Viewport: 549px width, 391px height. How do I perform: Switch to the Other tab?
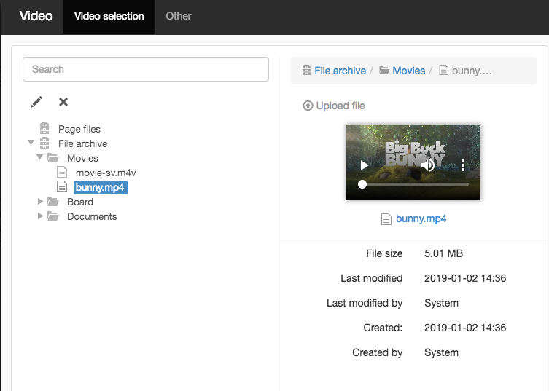point(179,17)
